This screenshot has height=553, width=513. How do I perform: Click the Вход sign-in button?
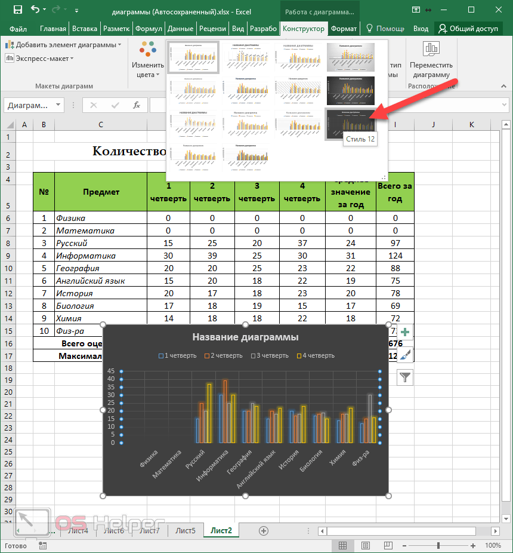[421, 29]
